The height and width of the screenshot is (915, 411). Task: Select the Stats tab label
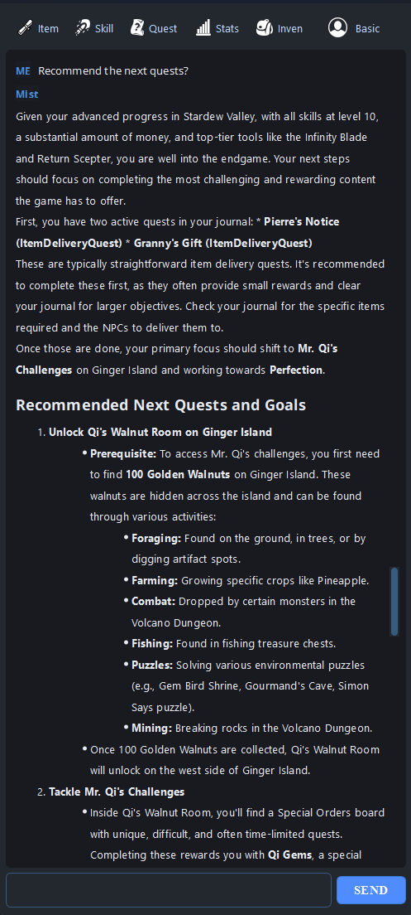click(227, 28)
